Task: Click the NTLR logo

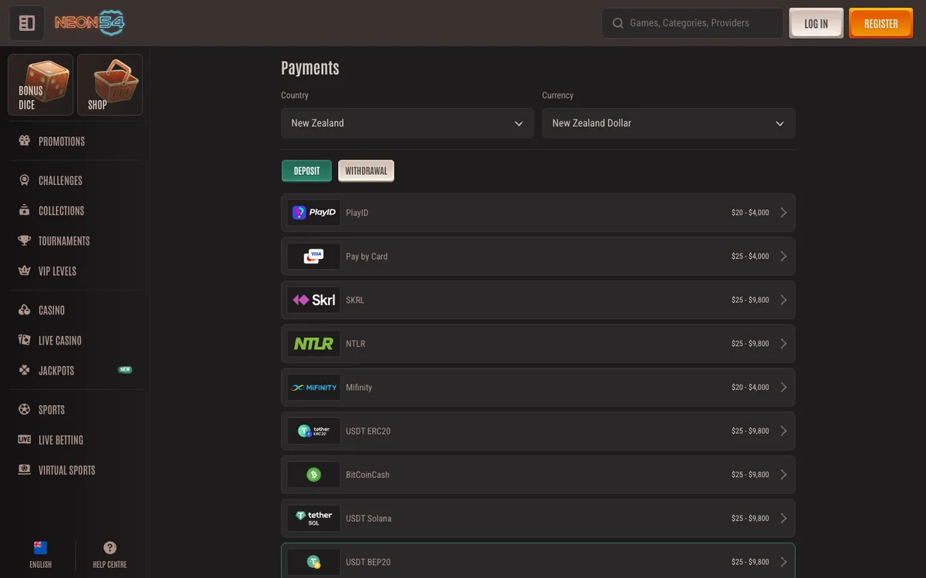Action: coord(313,344)
